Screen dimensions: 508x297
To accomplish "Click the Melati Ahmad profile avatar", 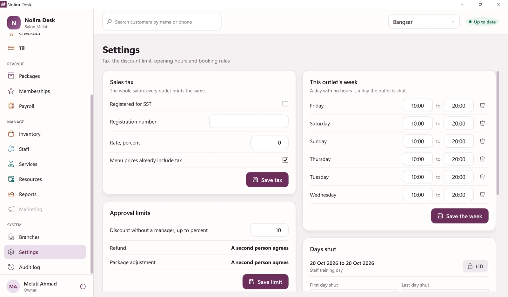I will (13, 287).
